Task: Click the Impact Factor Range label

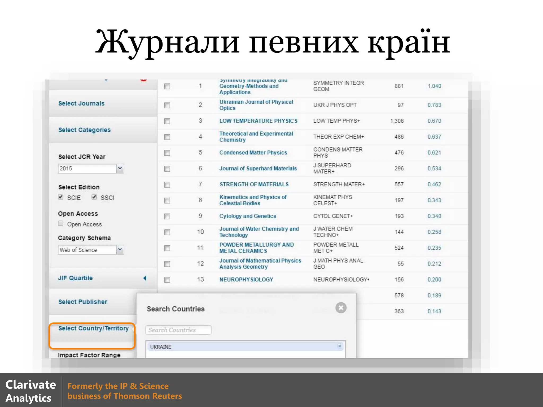Action: pyautogui.click(x=89, y=355)
